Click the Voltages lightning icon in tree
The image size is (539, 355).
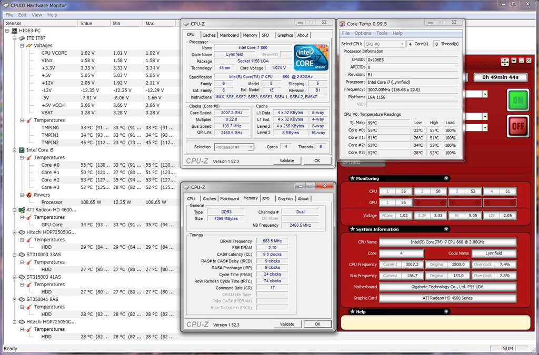29,46
